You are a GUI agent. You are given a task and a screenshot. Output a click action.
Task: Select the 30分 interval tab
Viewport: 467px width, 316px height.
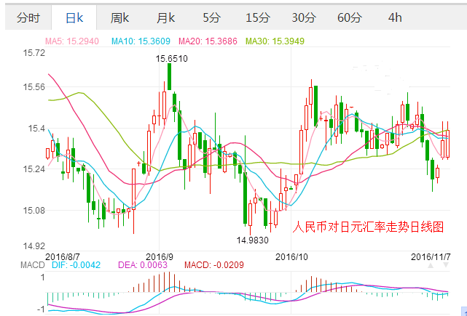(x=304, y=18)
